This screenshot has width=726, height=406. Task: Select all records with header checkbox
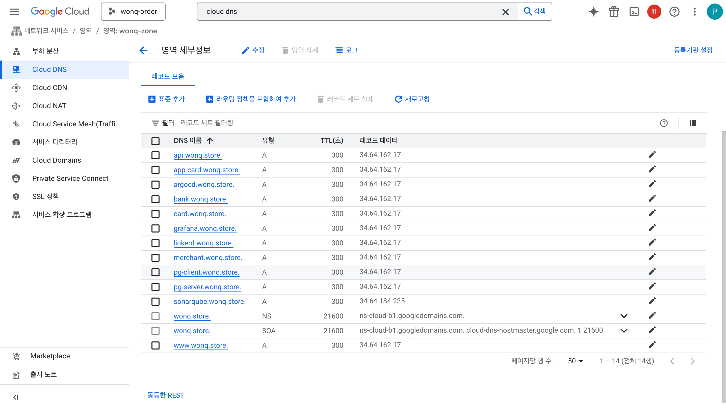(x=155, y=141)
